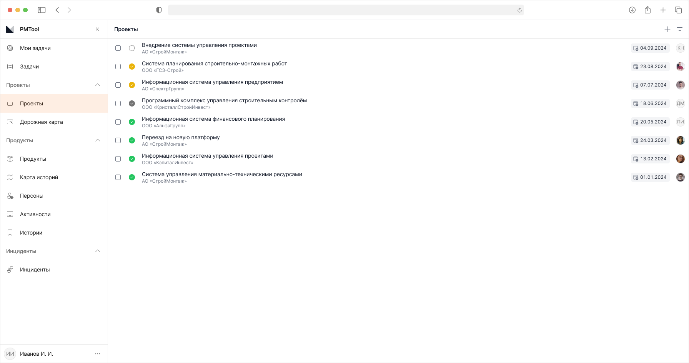Image resolution: width=689 pixels, height=363 pixels.
Task: Collapse the Инциденты section chevron
Action: coord(98,251)
